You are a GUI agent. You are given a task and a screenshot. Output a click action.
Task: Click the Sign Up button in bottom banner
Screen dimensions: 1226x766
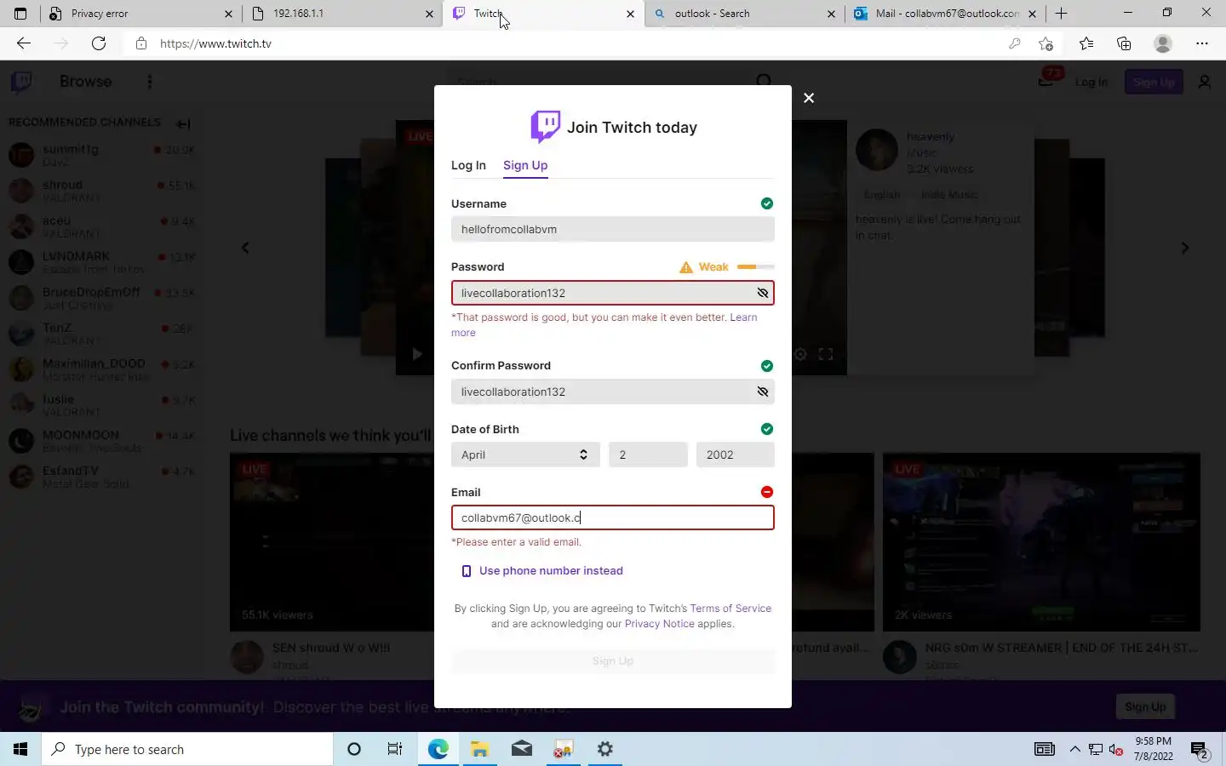tap(1145, 706)
